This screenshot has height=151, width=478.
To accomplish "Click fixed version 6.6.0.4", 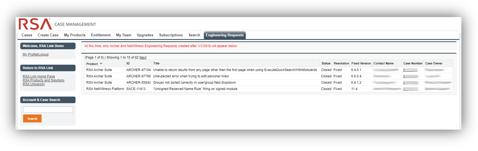I will [x=356, y=76].
